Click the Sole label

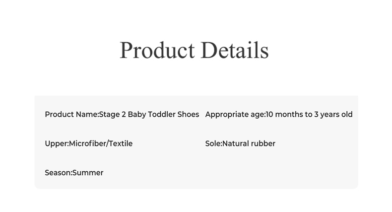212,144
